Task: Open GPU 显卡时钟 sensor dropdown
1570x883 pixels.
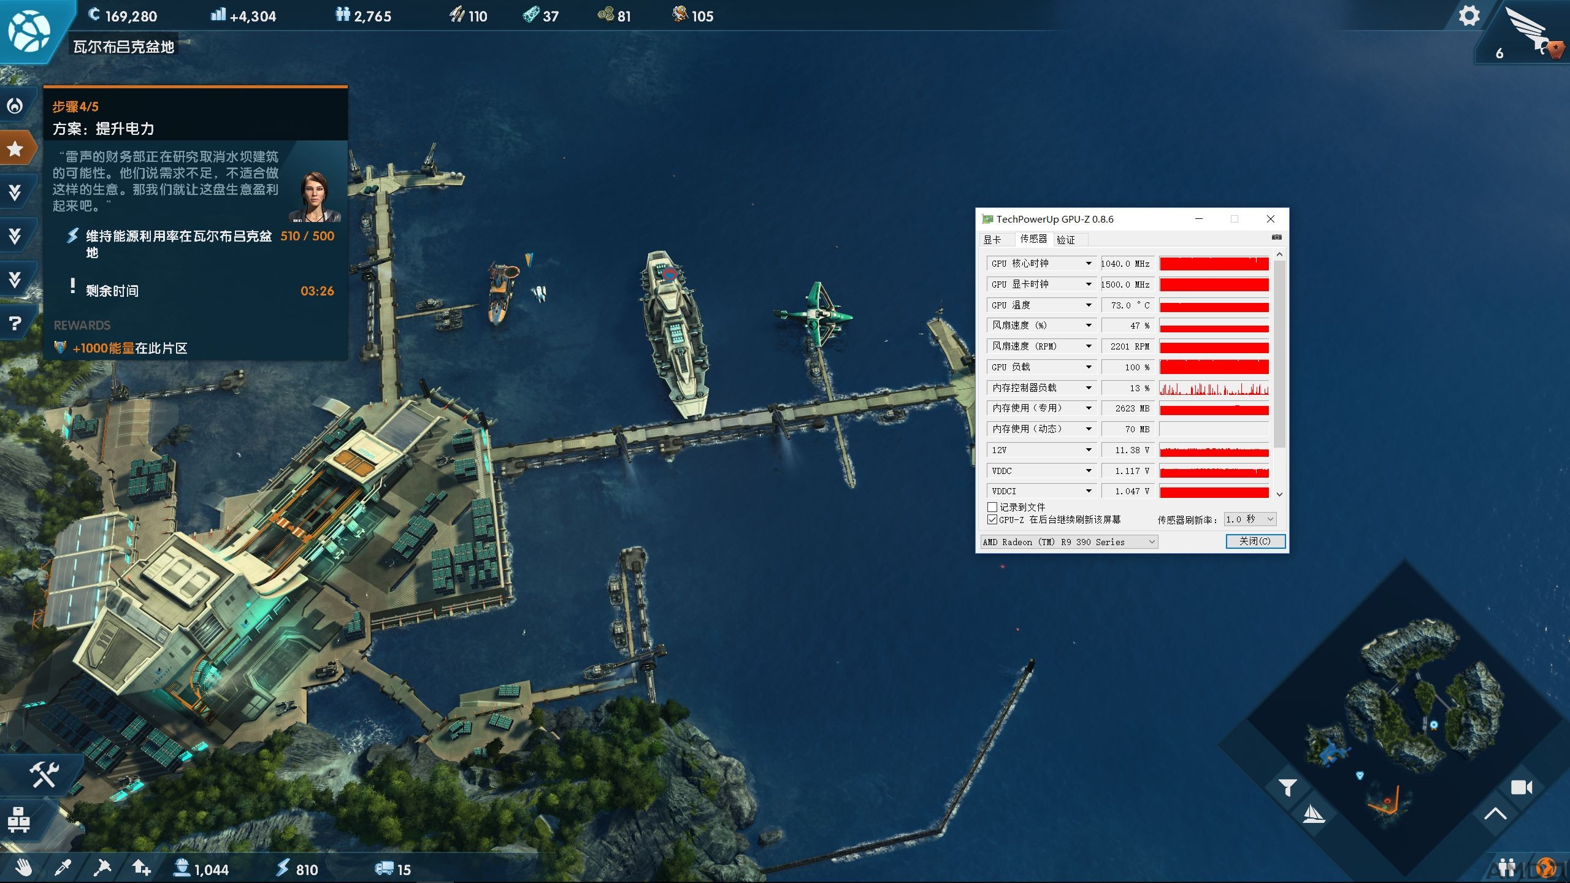Action: point(1089,285)
